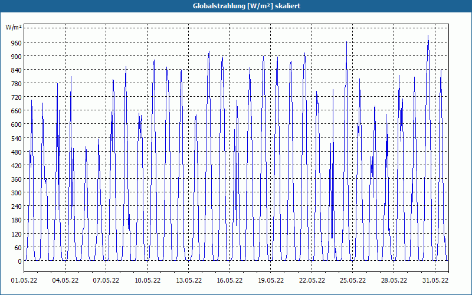The image size is (472, 295).
Task: Click the date label 04.05.22
Action: [65, 280]
